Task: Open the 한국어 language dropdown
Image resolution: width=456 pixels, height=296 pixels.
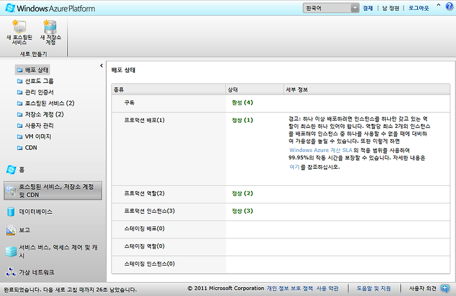Action: pos(331,8)
